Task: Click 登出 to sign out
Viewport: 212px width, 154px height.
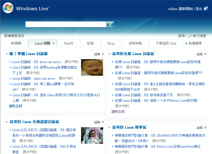Action: (199, 9)
